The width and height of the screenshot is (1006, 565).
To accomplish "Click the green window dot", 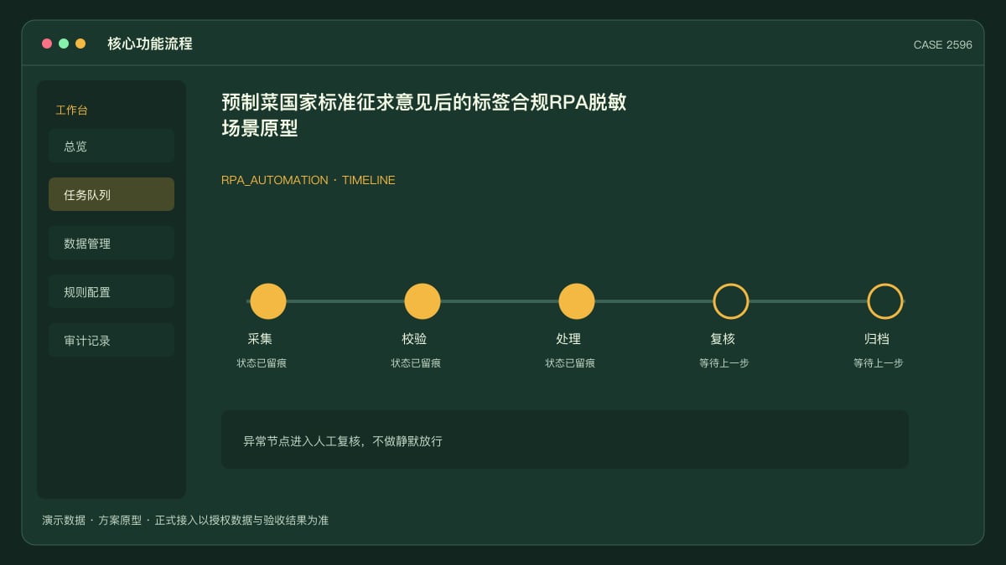I will coord(64,44).
